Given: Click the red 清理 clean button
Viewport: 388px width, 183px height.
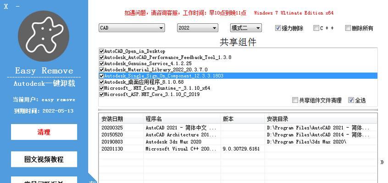Looking at the screenshot, I should point(44,132).
